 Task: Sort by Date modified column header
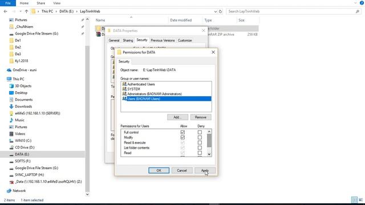point(181,20)
